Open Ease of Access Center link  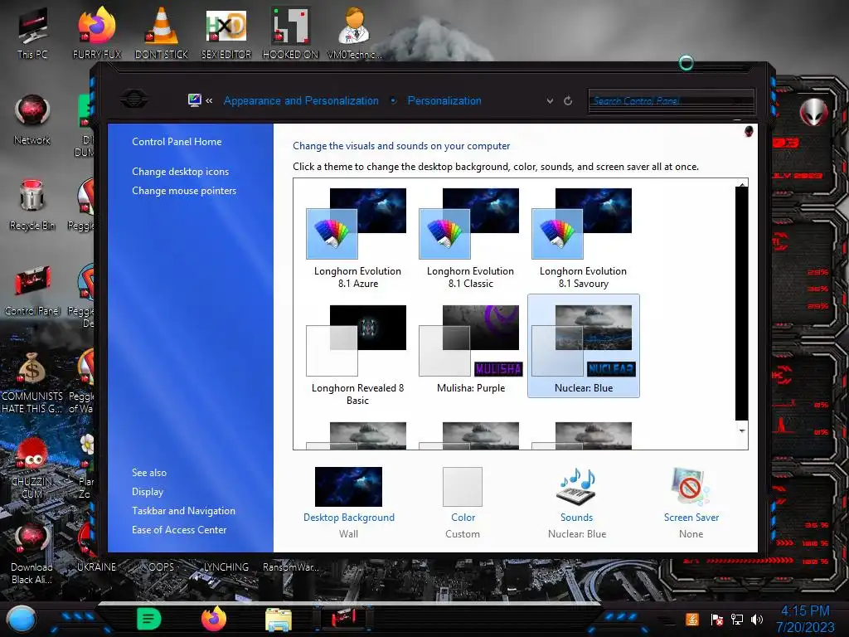179,530
